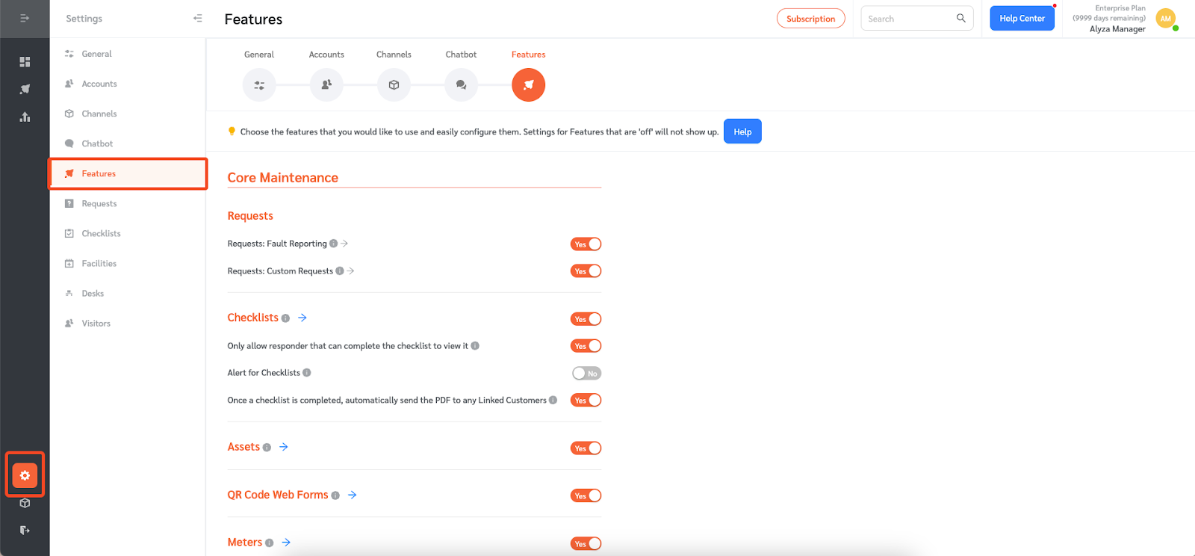Image resolution: width=1195 pixels, height=556 pixels.
Task: Open the settings gear icon in left rail
Action: [x=25, y=475]
